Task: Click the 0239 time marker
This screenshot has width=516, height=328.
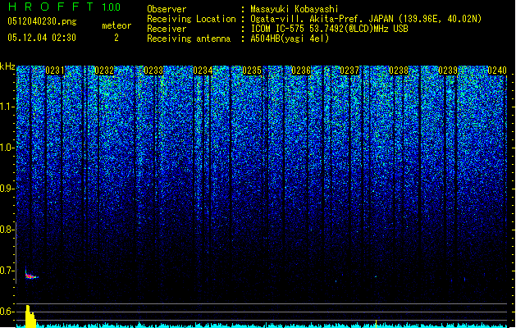Action: click(x=448, y=71)
